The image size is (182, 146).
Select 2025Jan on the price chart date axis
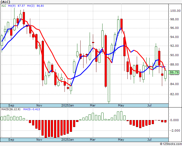tap(67, 106)
